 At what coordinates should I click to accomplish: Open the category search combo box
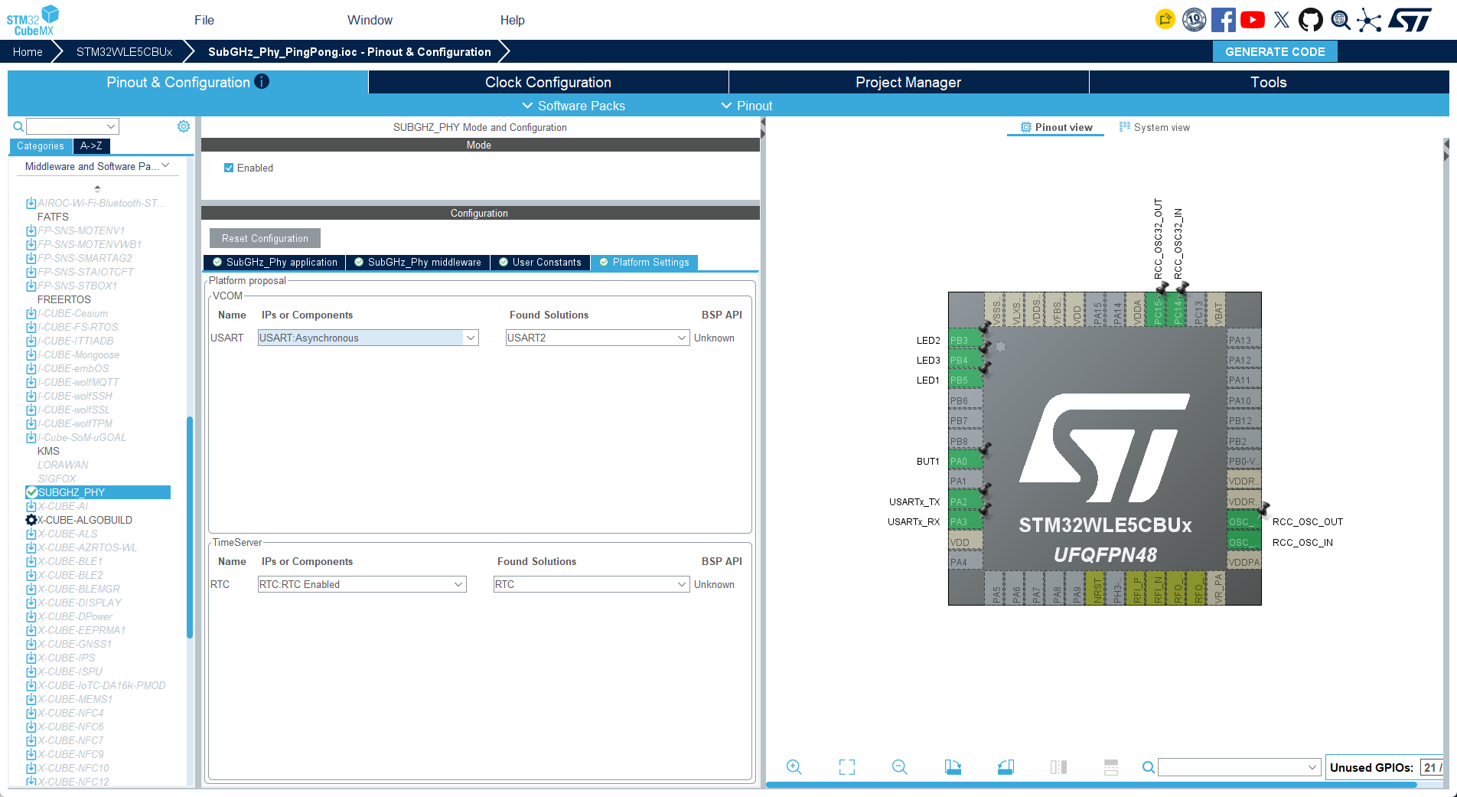[73, 126]
